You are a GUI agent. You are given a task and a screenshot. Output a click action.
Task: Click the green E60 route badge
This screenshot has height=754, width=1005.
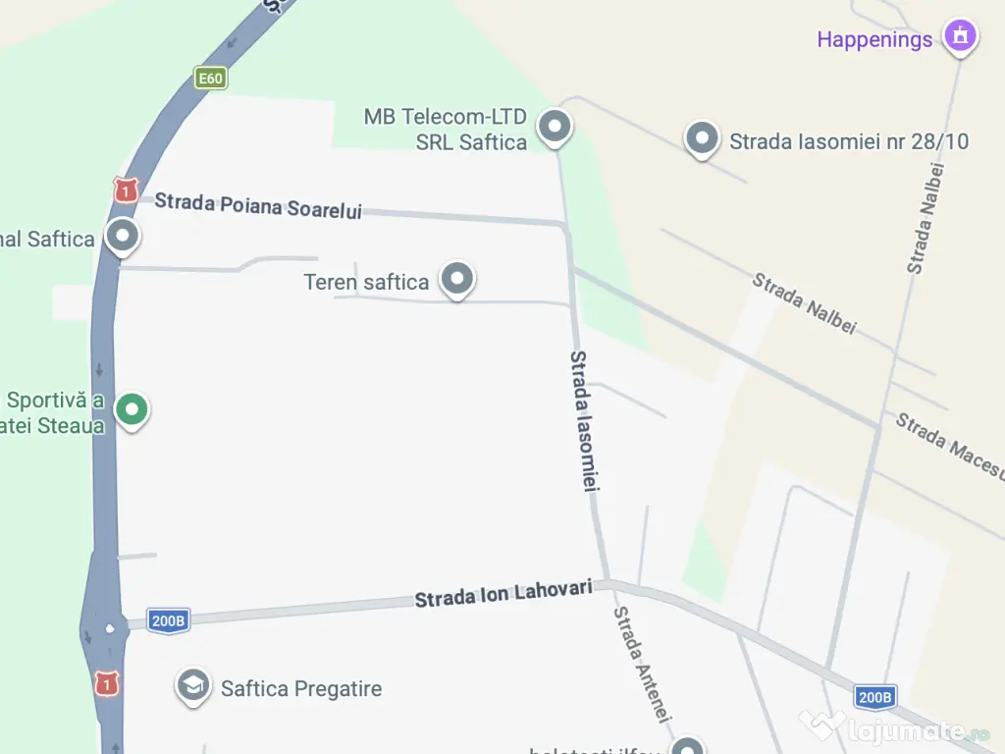[210, 79]
